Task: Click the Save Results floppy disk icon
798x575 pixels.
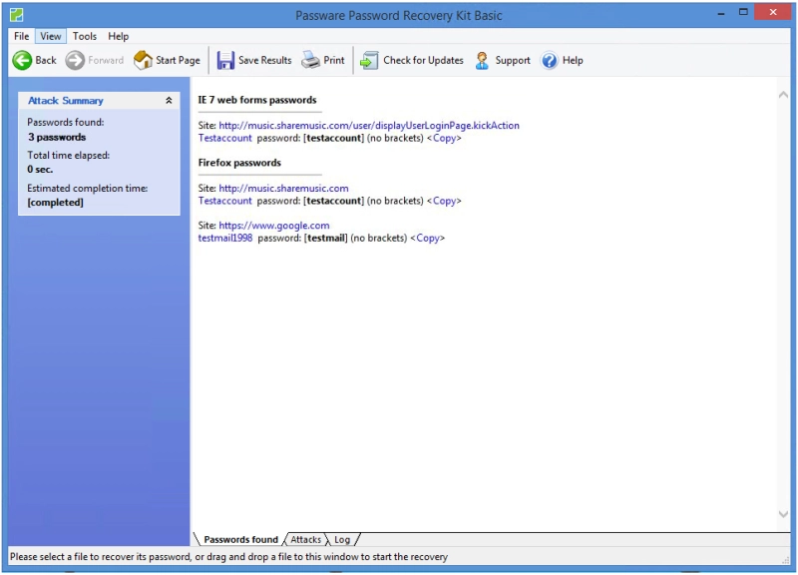Action: [x=225, y=60]
